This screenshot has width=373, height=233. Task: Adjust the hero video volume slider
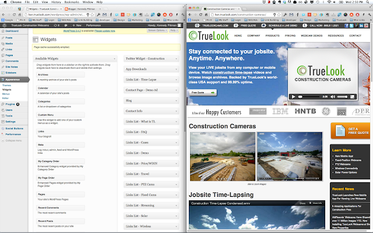pyautogui.click(x=342, y=97)
